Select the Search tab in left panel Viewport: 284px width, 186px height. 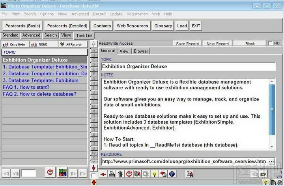(50, 35)
